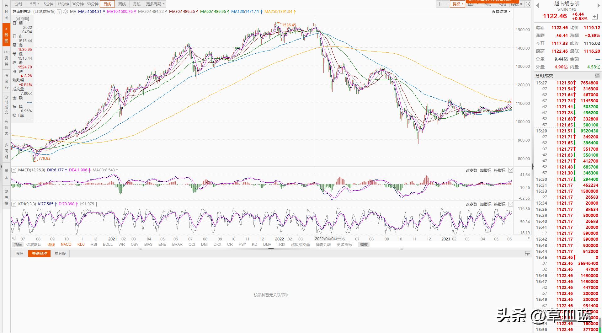Image resolution: width=602 pixels, height=333 pixels.
Task: Click 恢复默认 to restore default indicators
Action: coord(34,244)
